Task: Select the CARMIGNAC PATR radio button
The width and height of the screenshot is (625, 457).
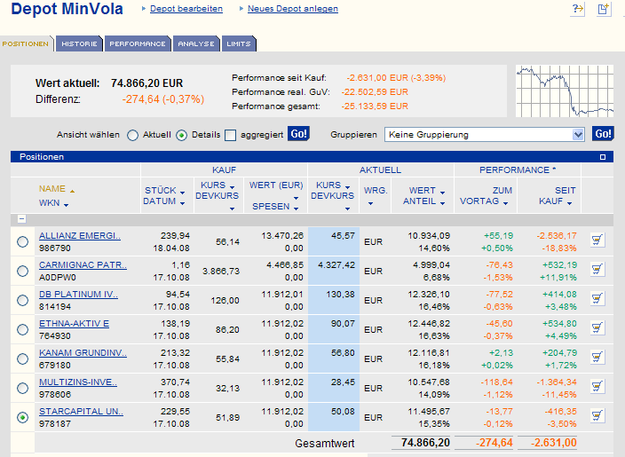Action: click(23, 271)
